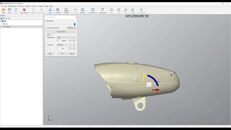Toggle visibility checkbox of bottom mesh
Viewport: 231px width, 130px height.
pyautogui.click(x=3, y=27)
